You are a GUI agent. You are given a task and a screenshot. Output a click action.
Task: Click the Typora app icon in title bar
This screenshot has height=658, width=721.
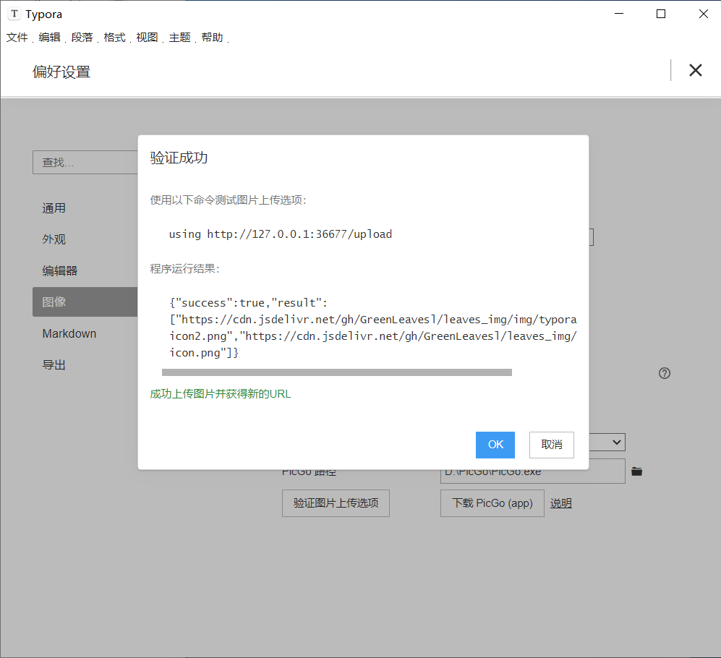[x=14, y=14]
